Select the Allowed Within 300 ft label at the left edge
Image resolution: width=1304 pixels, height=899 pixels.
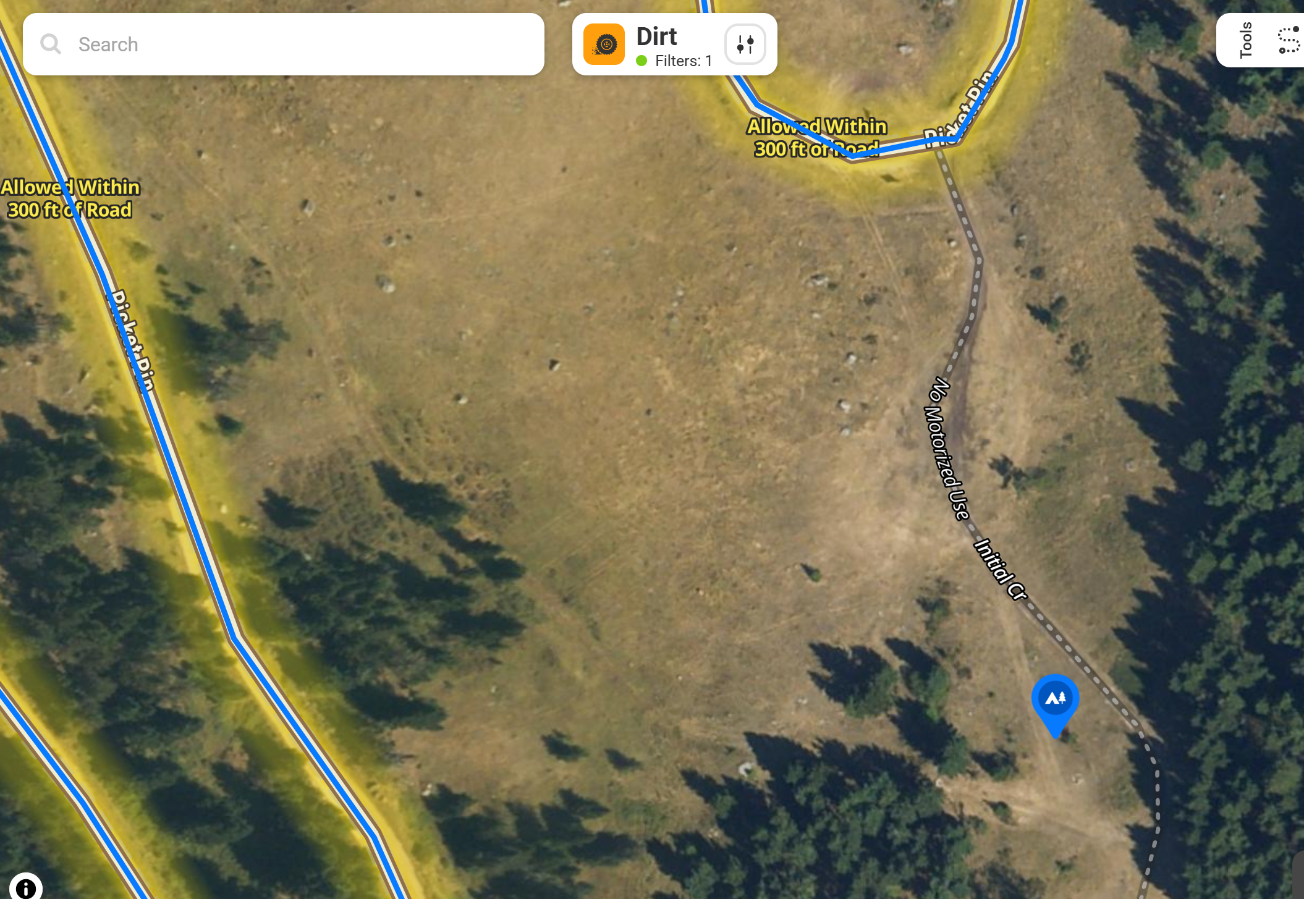[70, 198]
